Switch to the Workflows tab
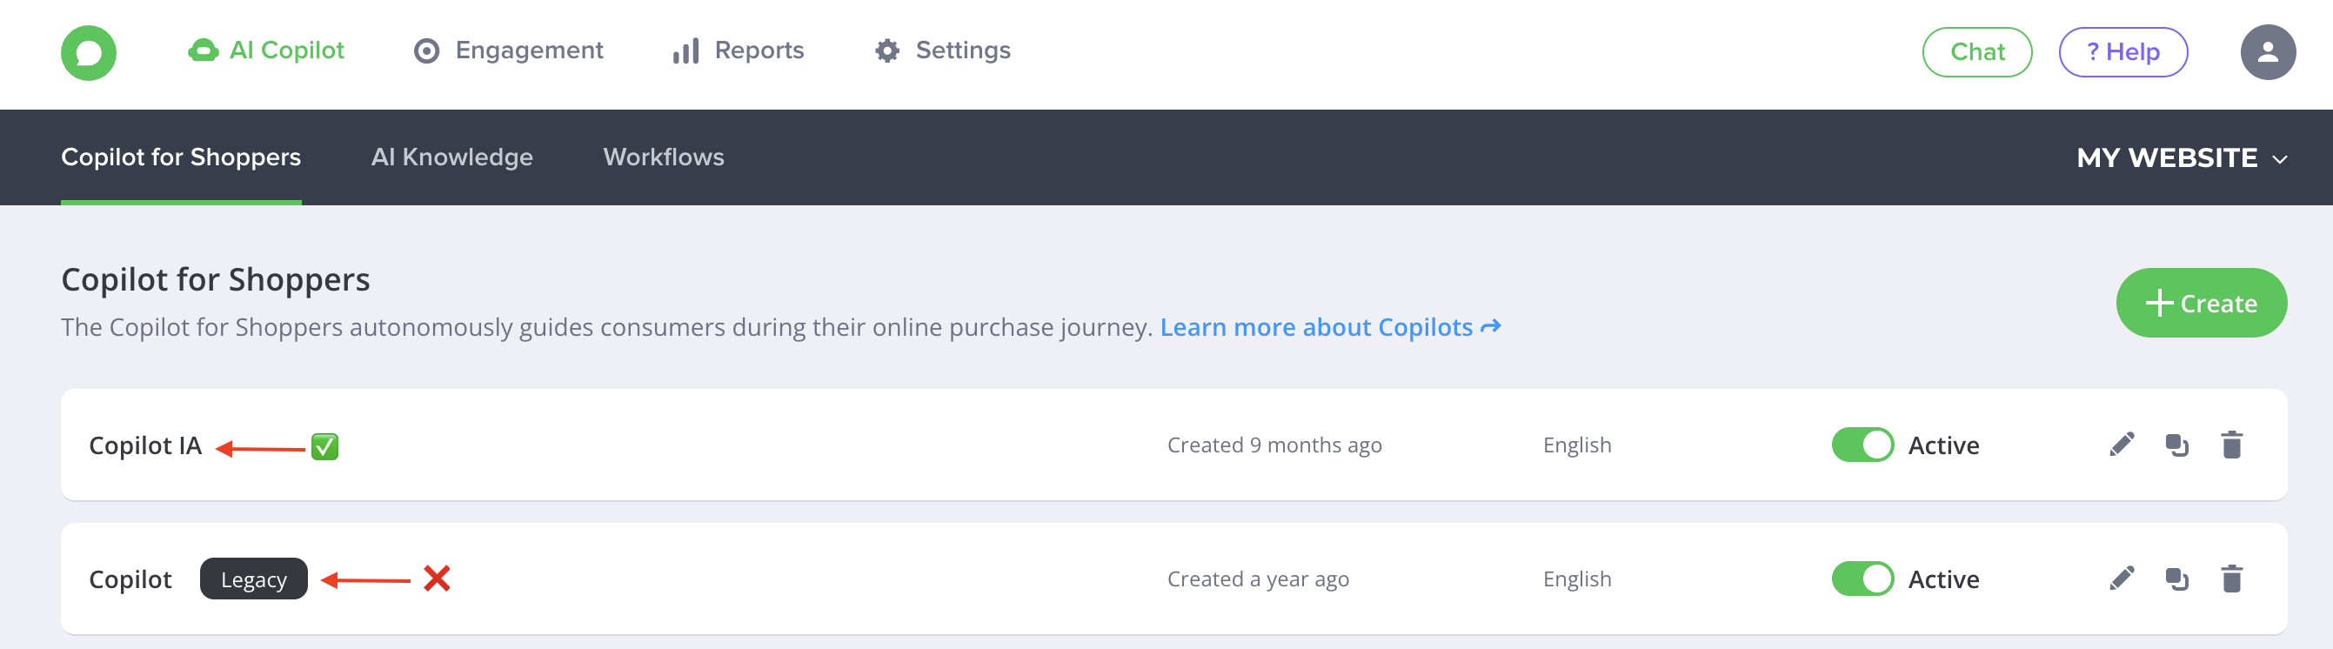This screenshot has width=2333, height=649. [x=663, y=157]
